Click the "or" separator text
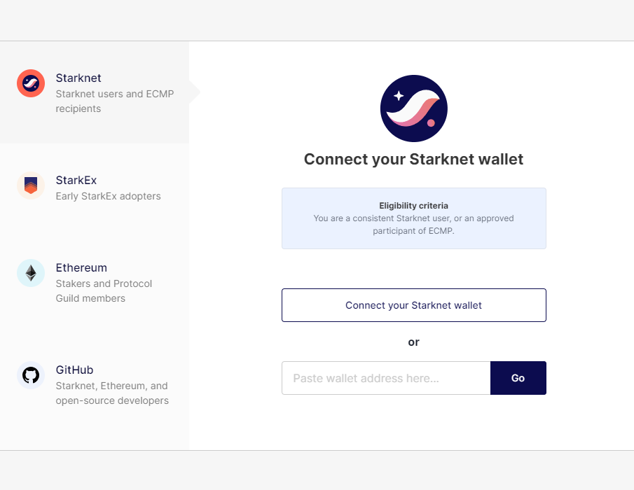The width and height of the screenshot is (634, 490). [x=413, y=342]
